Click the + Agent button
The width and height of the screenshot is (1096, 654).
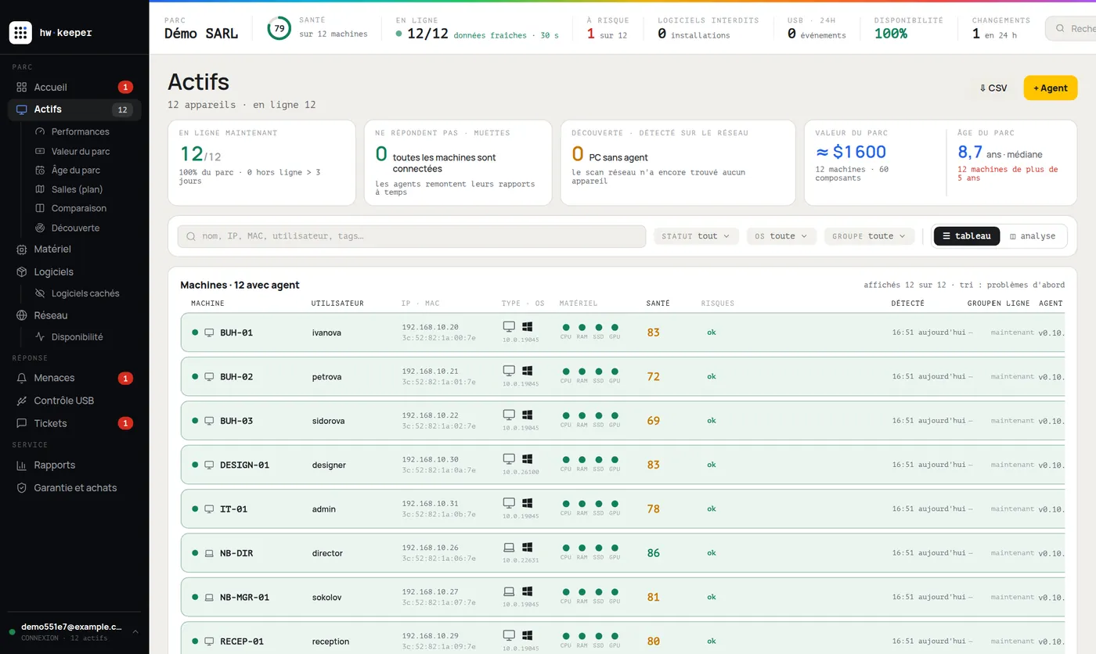click(1050, 88)
